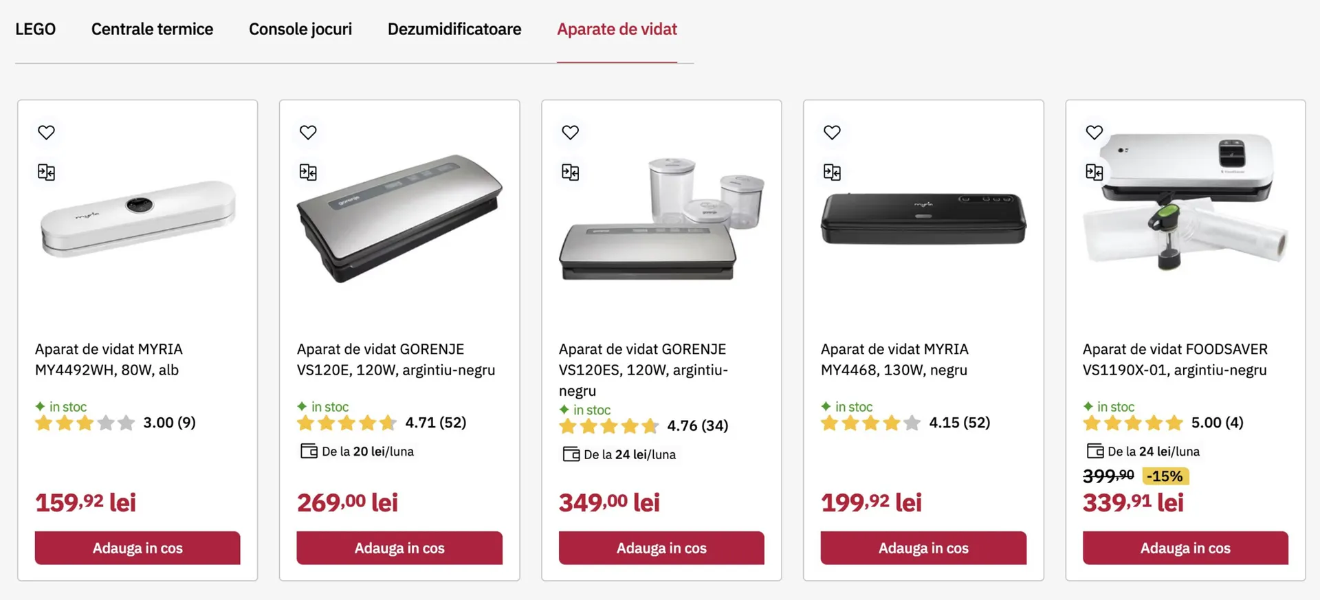Compare the MYRIA MY4492WH white sealer
This screenshot has width=1320, height=600.
point(46,173)
